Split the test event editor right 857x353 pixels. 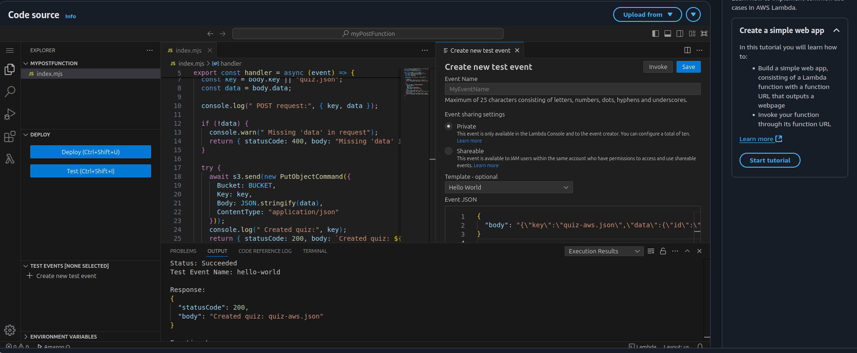687,50
